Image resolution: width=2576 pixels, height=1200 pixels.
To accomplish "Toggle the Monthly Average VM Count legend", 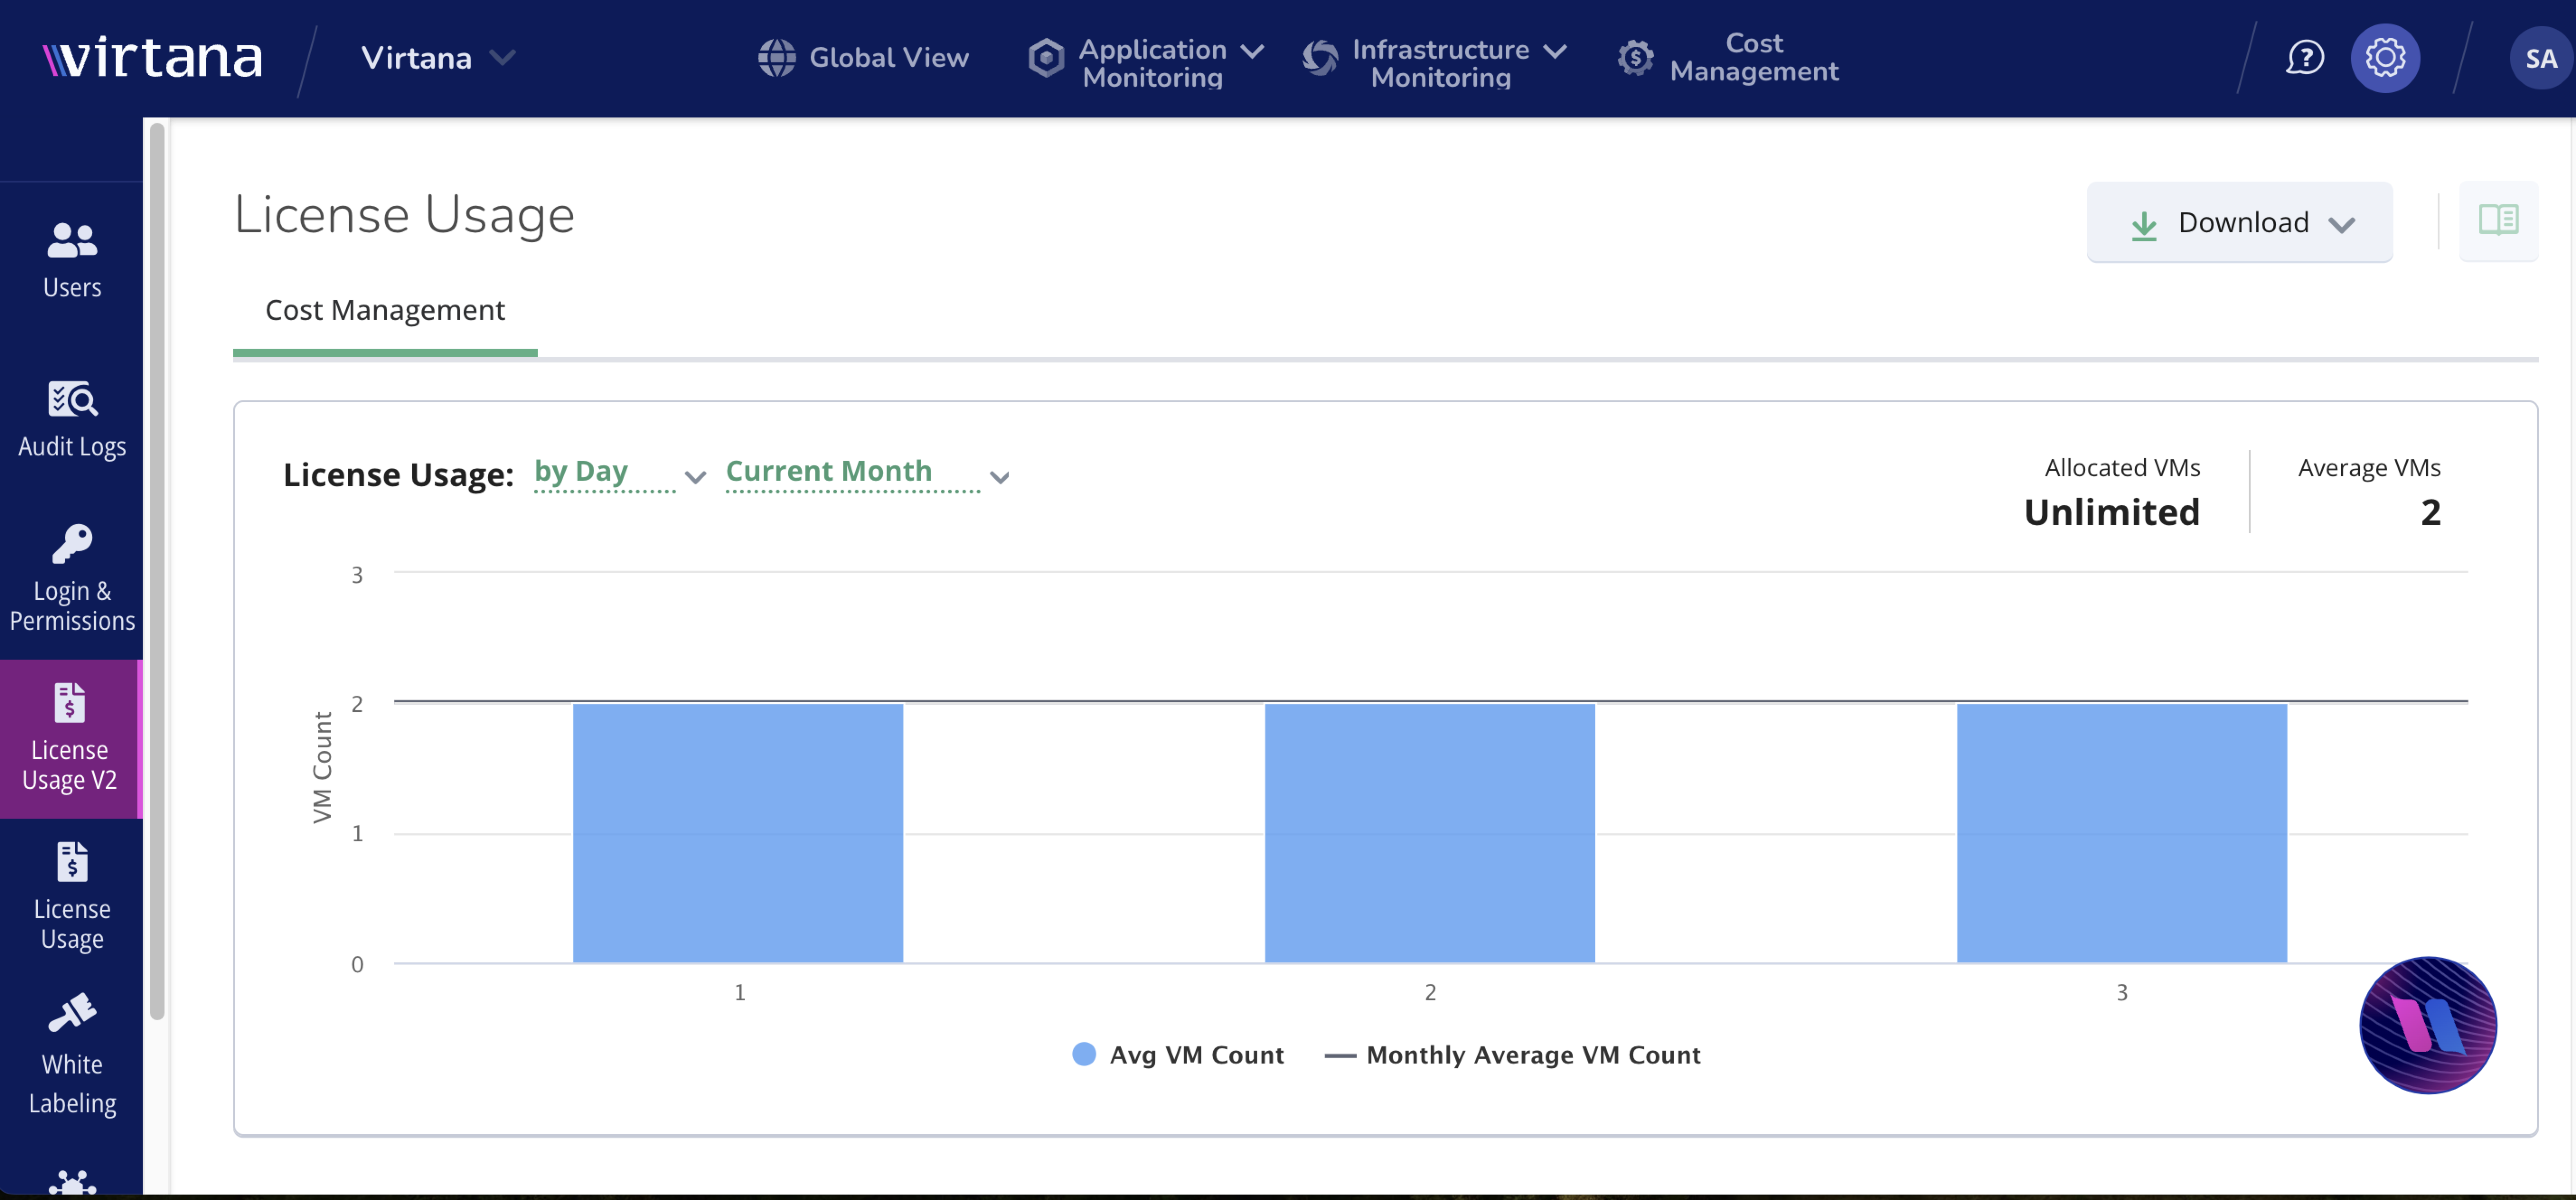I will [x=1512, y=1055].
